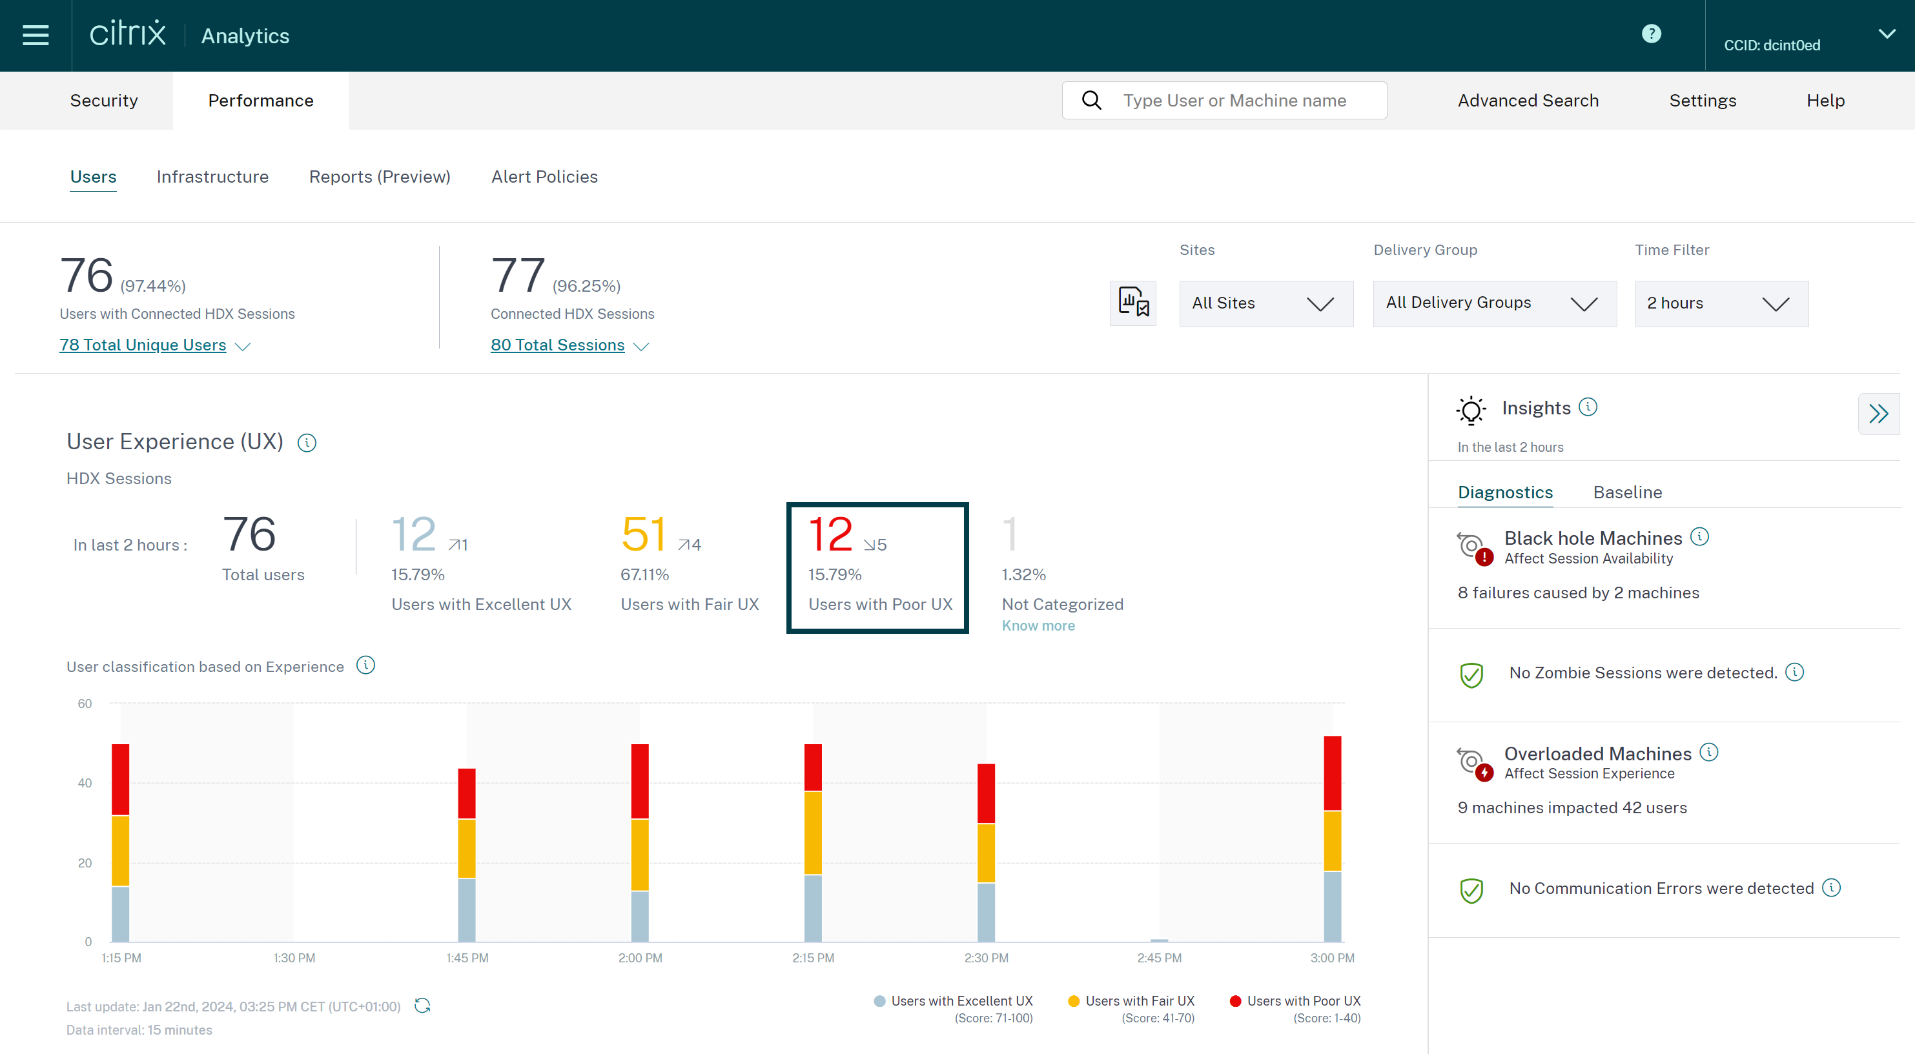1915x1054 pixels.
Task: Open the All Delivery Groups dropdown
Action: [1494, 303]
